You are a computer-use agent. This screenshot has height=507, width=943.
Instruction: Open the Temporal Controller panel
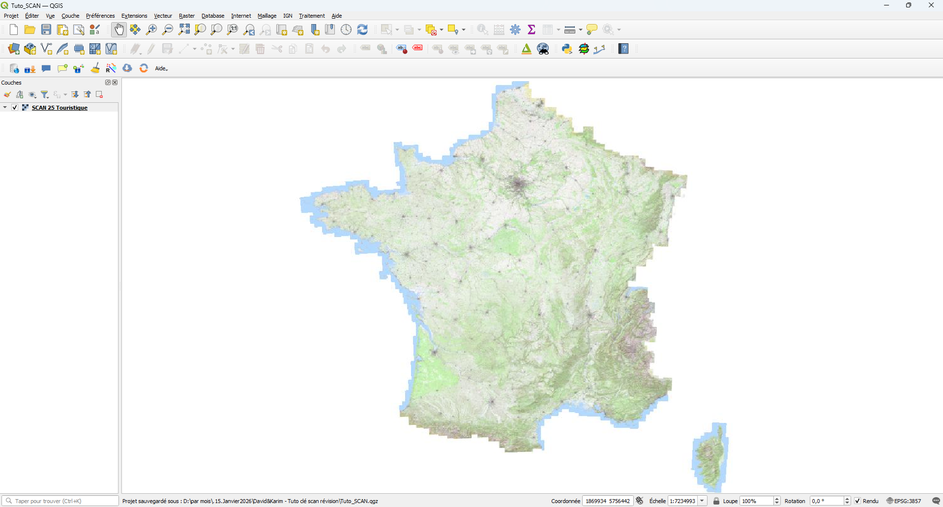[x=346, y=30]
